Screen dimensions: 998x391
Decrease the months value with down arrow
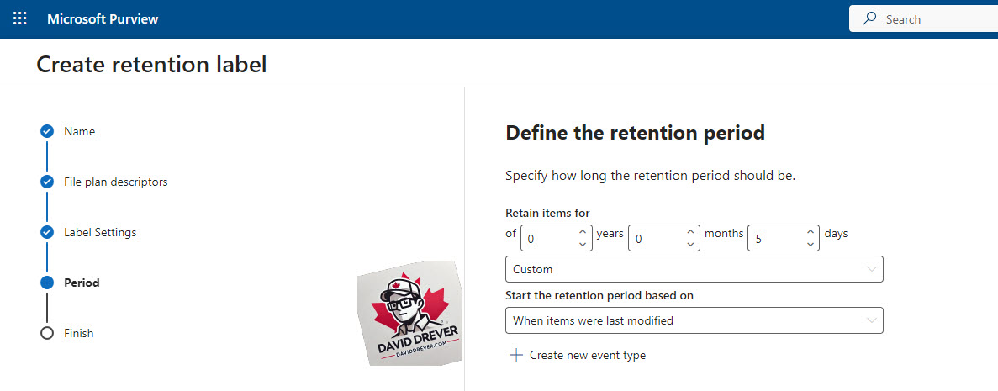click(x=690, y=245)
